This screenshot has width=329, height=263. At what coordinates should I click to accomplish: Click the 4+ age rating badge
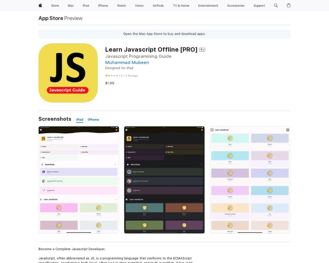coord(202,50)
